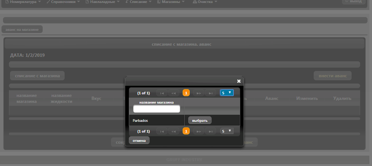The width and height of the screenshot is (372, 166).
Task: Go to last page in bottom paginator
Action: 211,131
